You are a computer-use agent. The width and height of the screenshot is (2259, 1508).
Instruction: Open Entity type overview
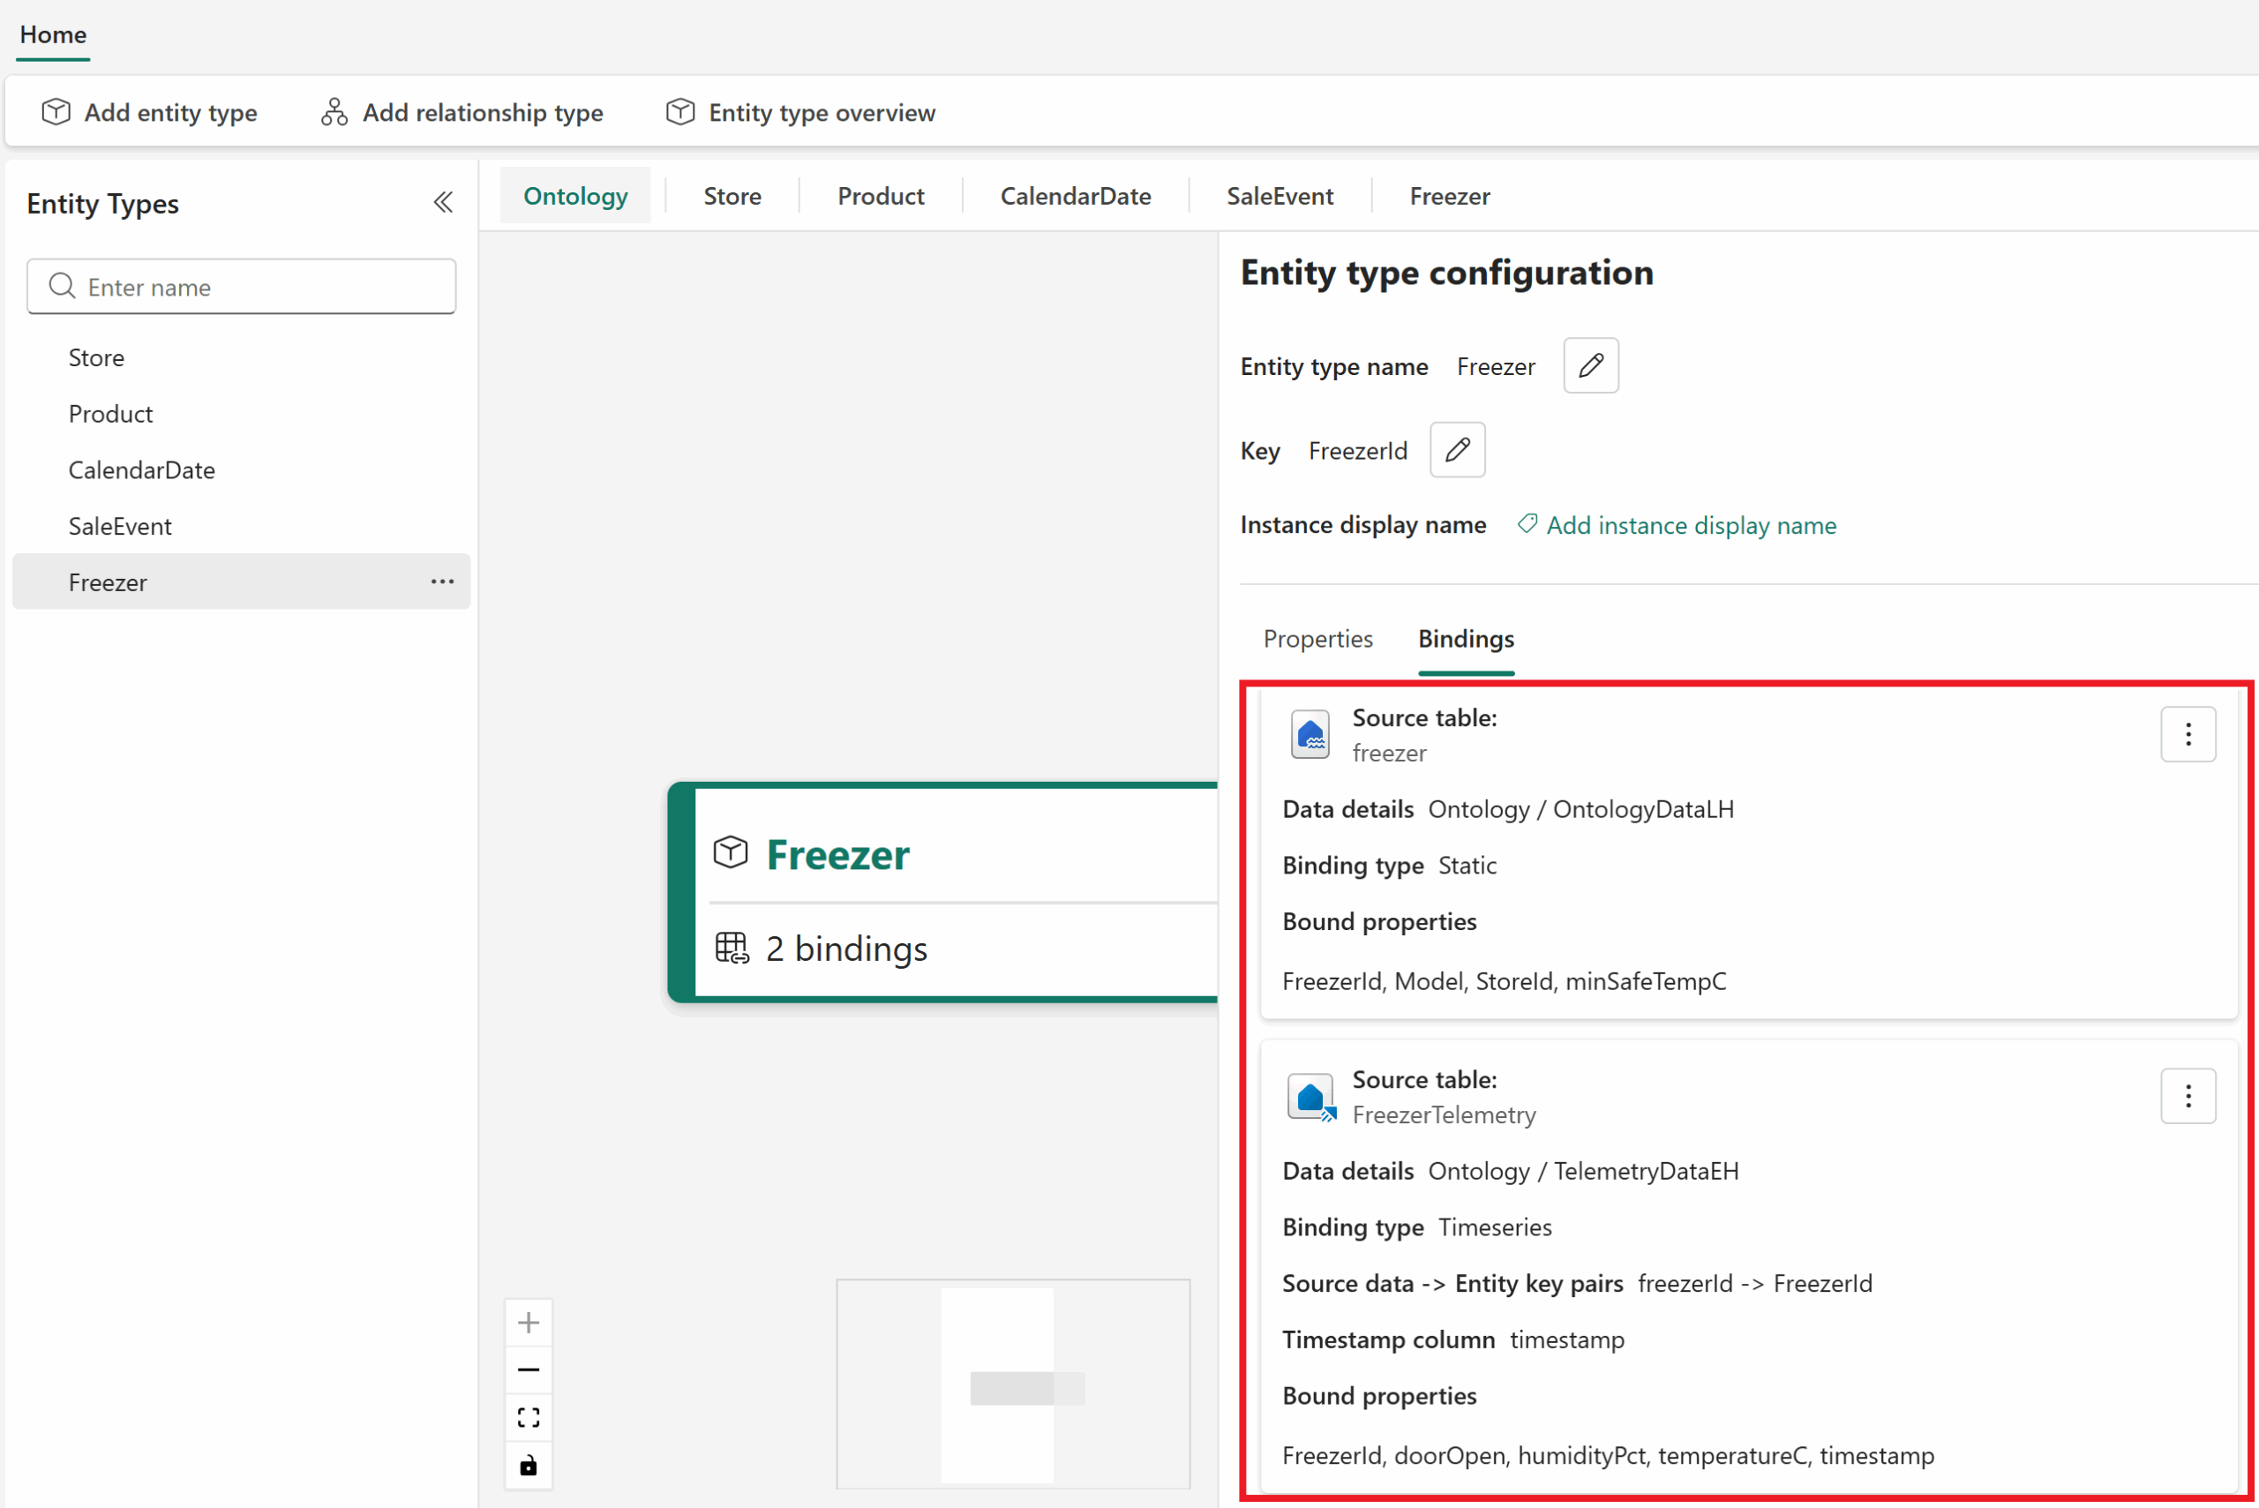point(800,113)
